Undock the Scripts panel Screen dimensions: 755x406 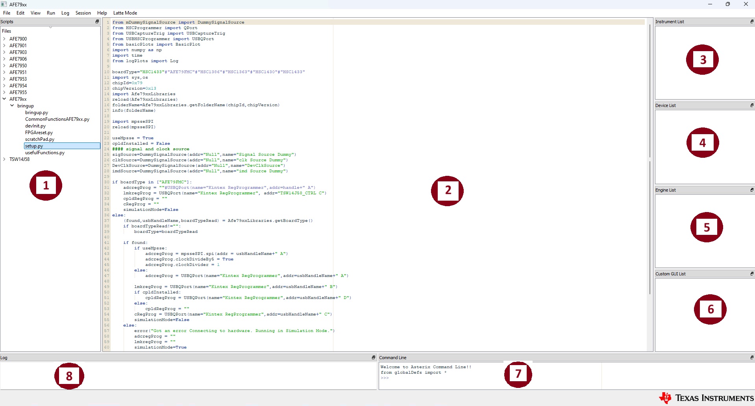coord(97,22)
